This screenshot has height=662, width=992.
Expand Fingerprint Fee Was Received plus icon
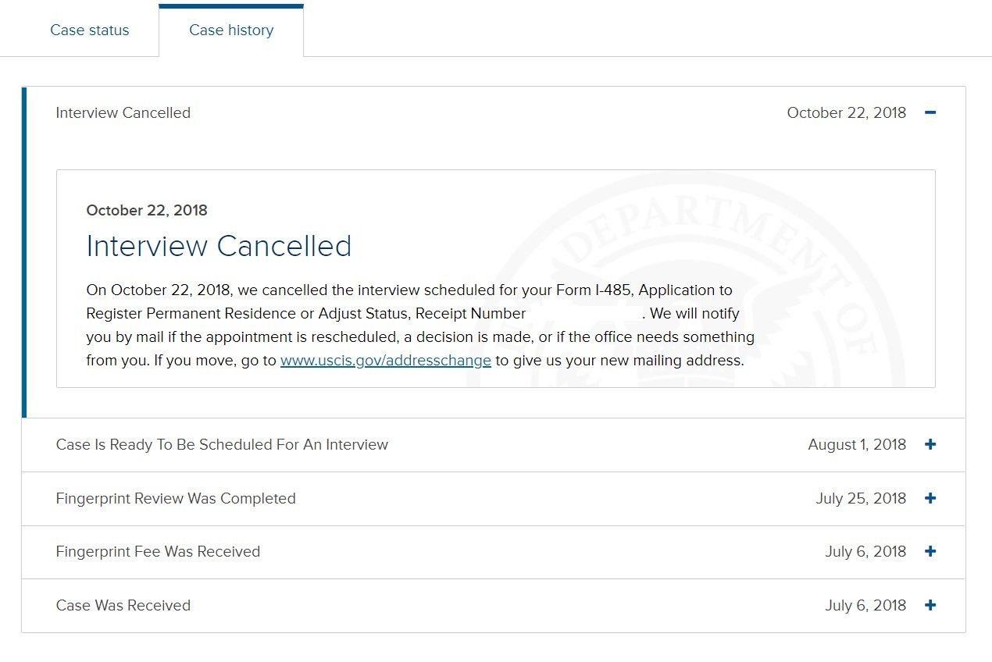point(930,551)
